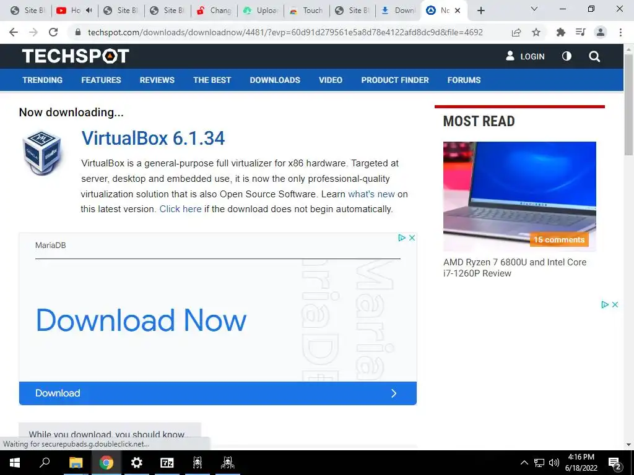Screen dimensions: 634x475
Task: Open the laptop review thumbnail
Action: tap(519, 196)
